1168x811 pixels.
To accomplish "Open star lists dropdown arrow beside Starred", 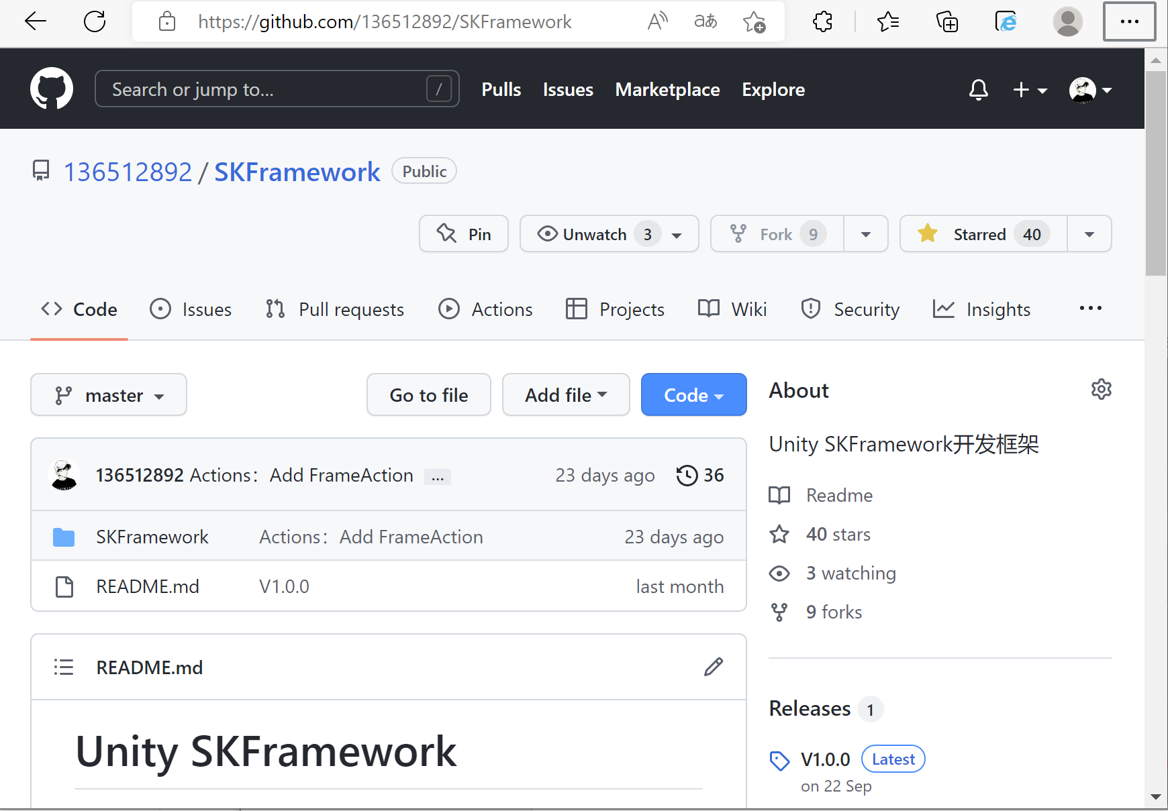I will point(1089,233).
